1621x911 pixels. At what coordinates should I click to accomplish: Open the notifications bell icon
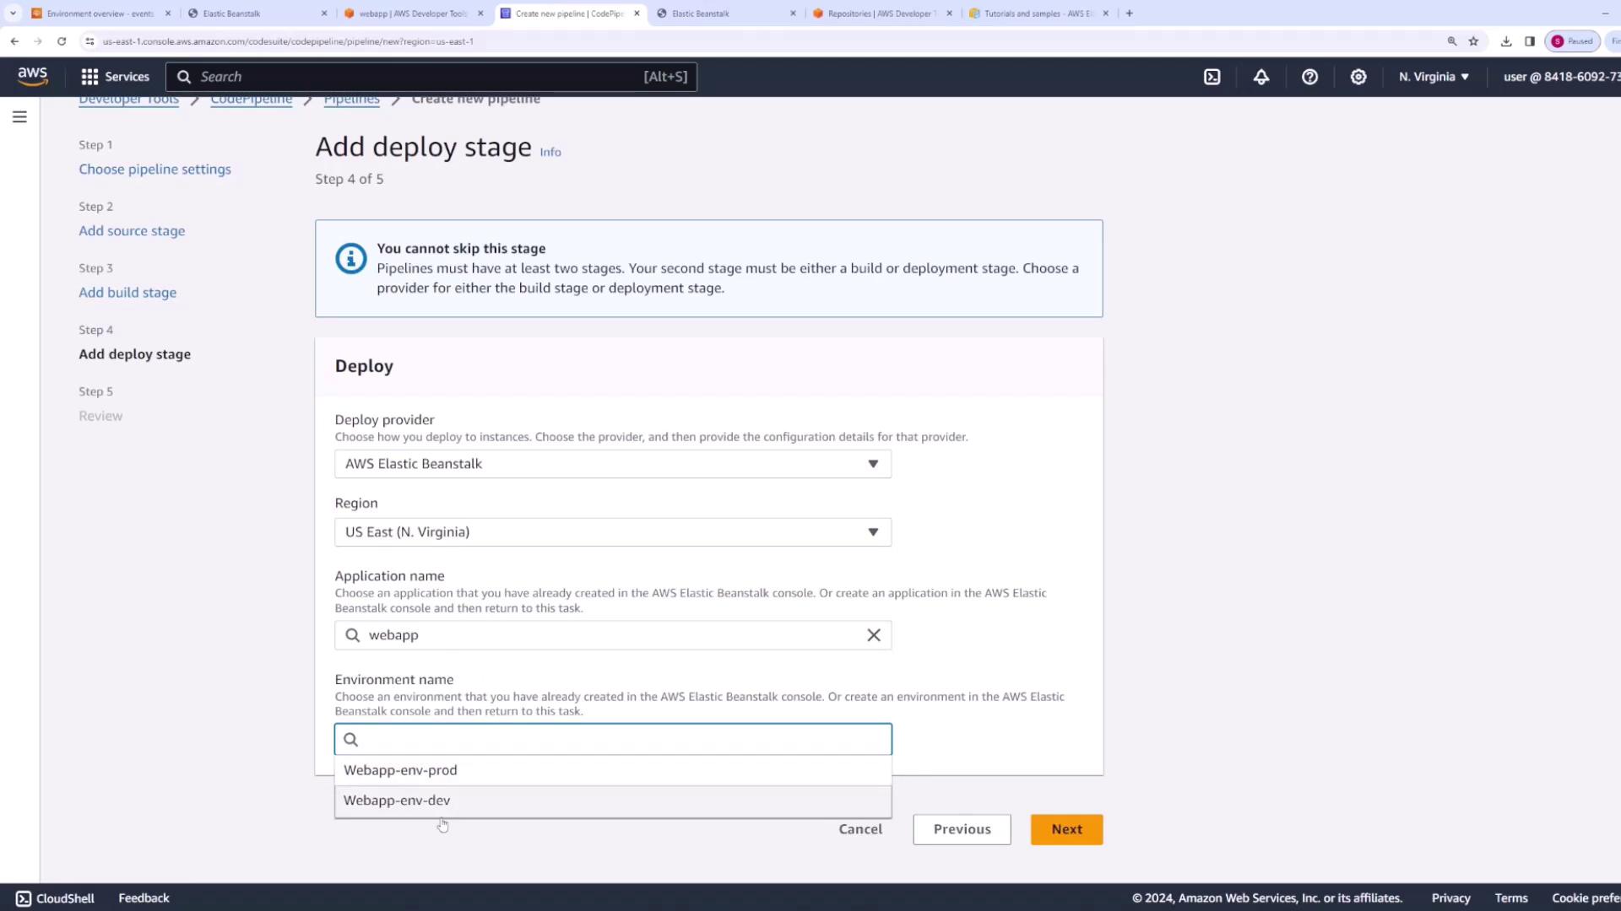point(1260,77)
